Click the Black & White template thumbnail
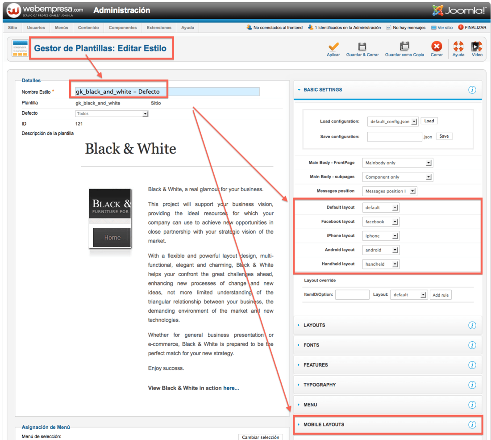Screen dimensions: 491x440 [110, 218]
